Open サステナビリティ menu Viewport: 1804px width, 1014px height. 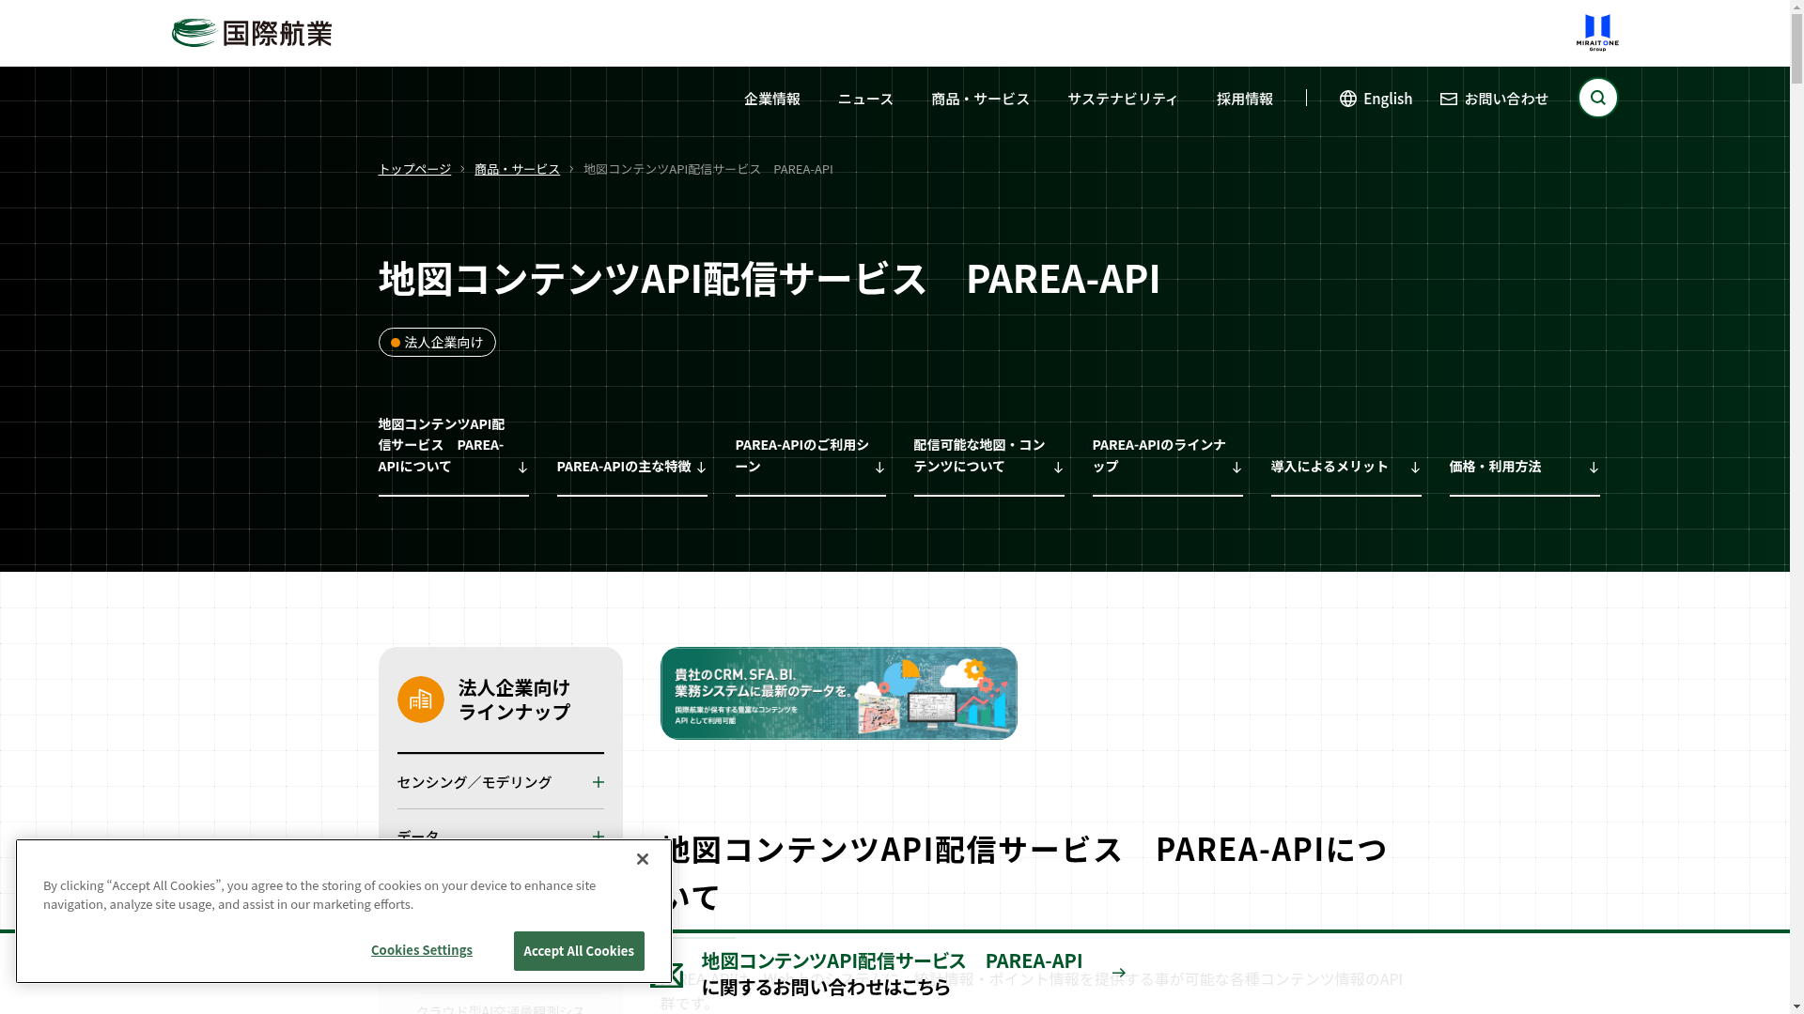pyautogui.click(x=1123, y=99)
